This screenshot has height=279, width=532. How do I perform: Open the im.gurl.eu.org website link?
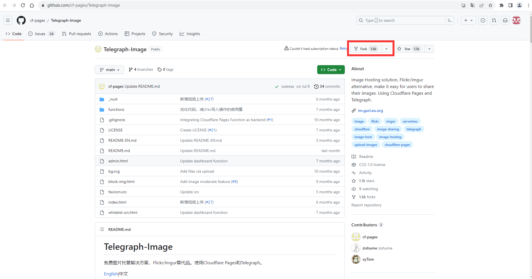(370, 111)
